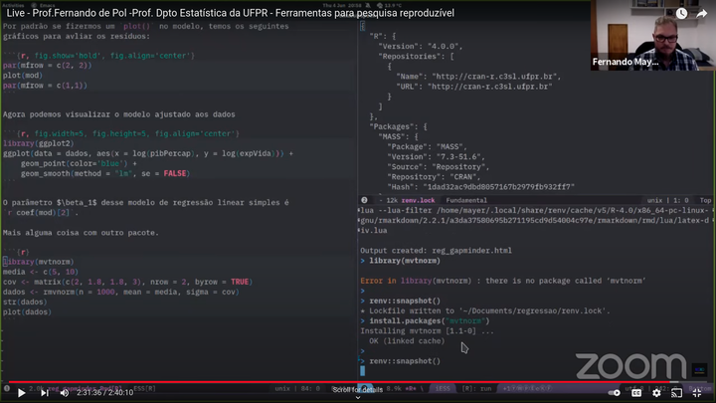The height and width of the screenshot is (403, 716).
Task: Open the player settings gear
Action: 656,392
